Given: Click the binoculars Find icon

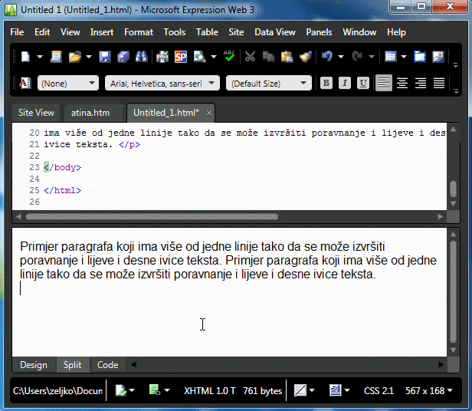Looking at the screenshot, I should (141, 57).
